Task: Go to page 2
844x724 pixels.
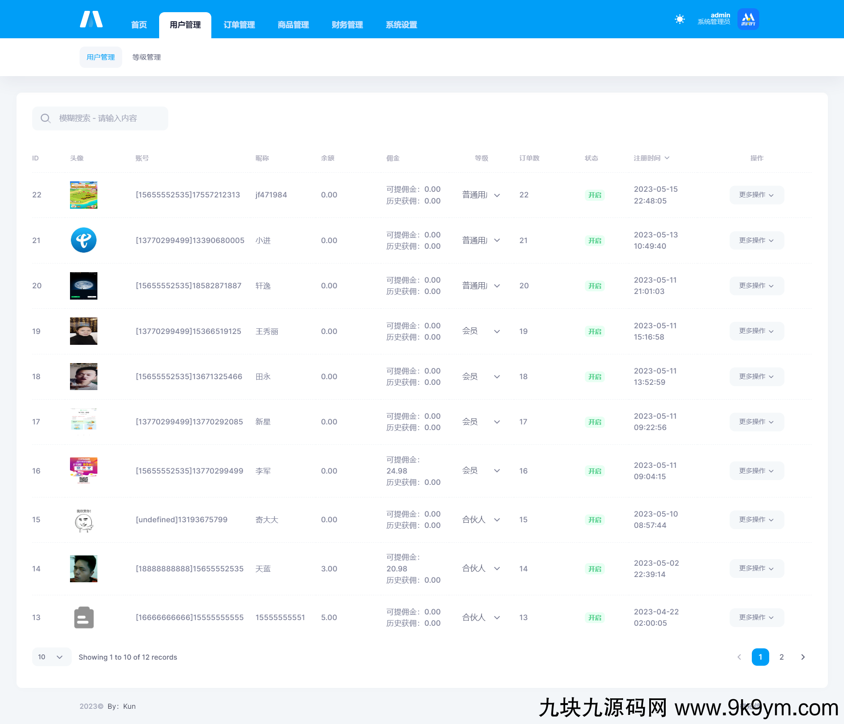Action: click(781, 657)
